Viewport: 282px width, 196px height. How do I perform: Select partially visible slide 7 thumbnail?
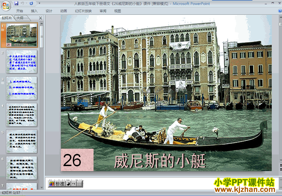[x=22, y=186]
